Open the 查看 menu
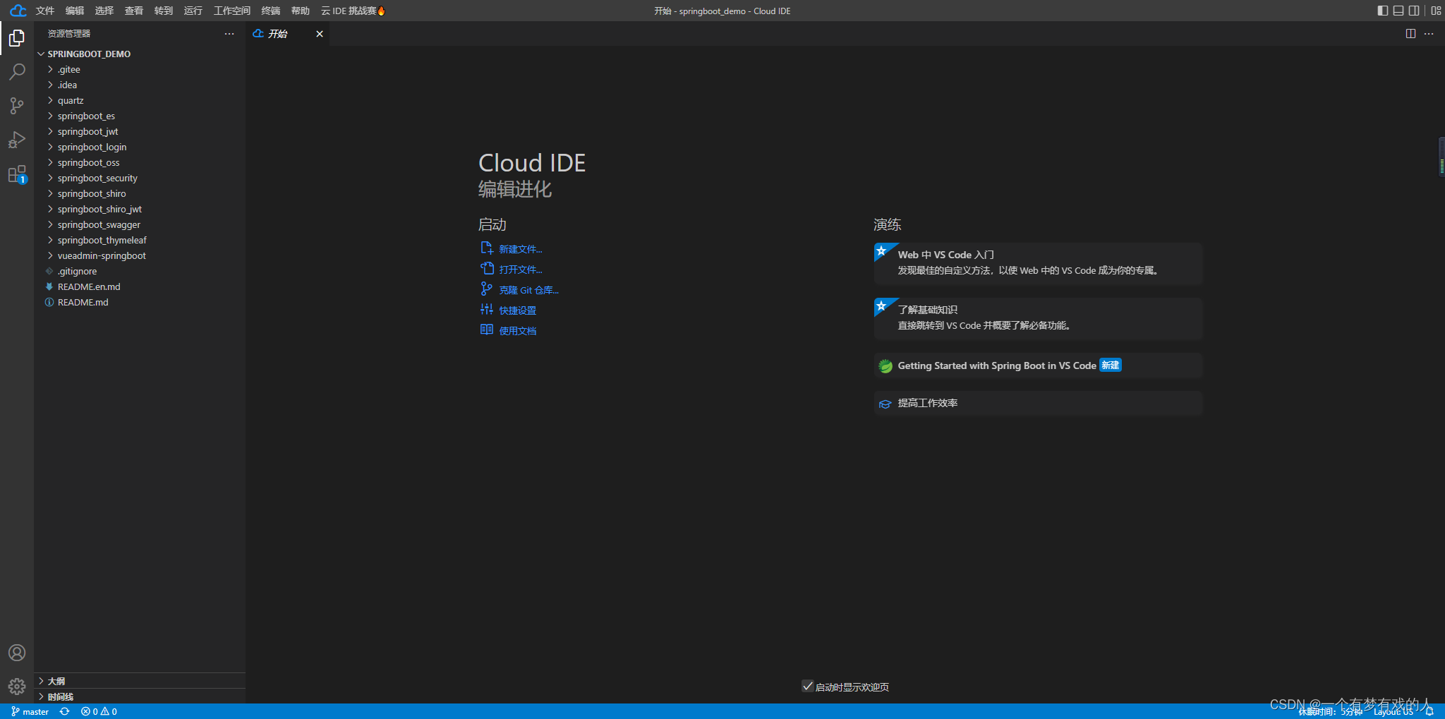 tap(134, 11)
